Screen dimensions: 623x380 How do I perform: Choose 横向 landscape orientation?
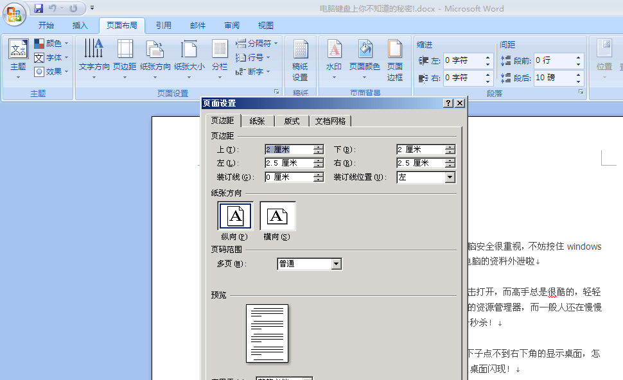[277, 216]
